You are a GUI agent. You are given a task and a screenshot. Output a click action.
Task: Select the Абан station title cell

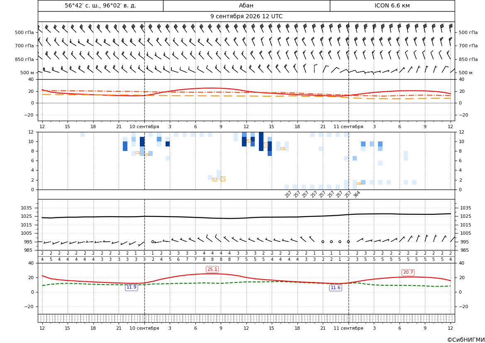[246, 6]
